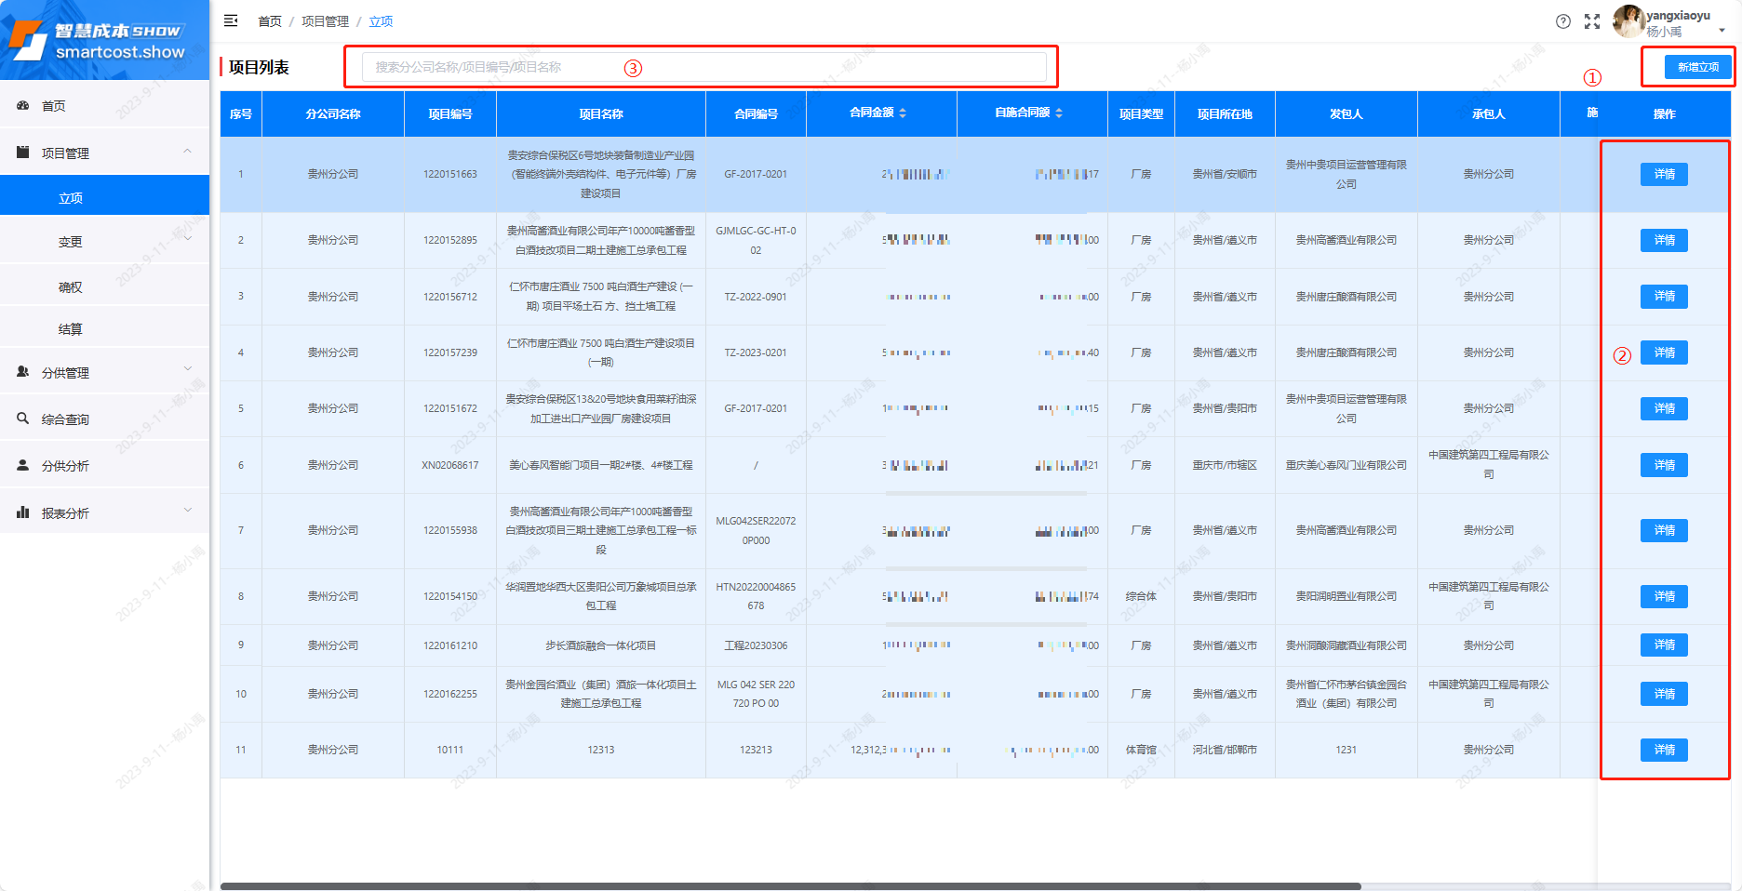Click the 首页 dashboard icon in sidebar
This screenshot has width=1742, height=891.
click(x=23, y=106)
